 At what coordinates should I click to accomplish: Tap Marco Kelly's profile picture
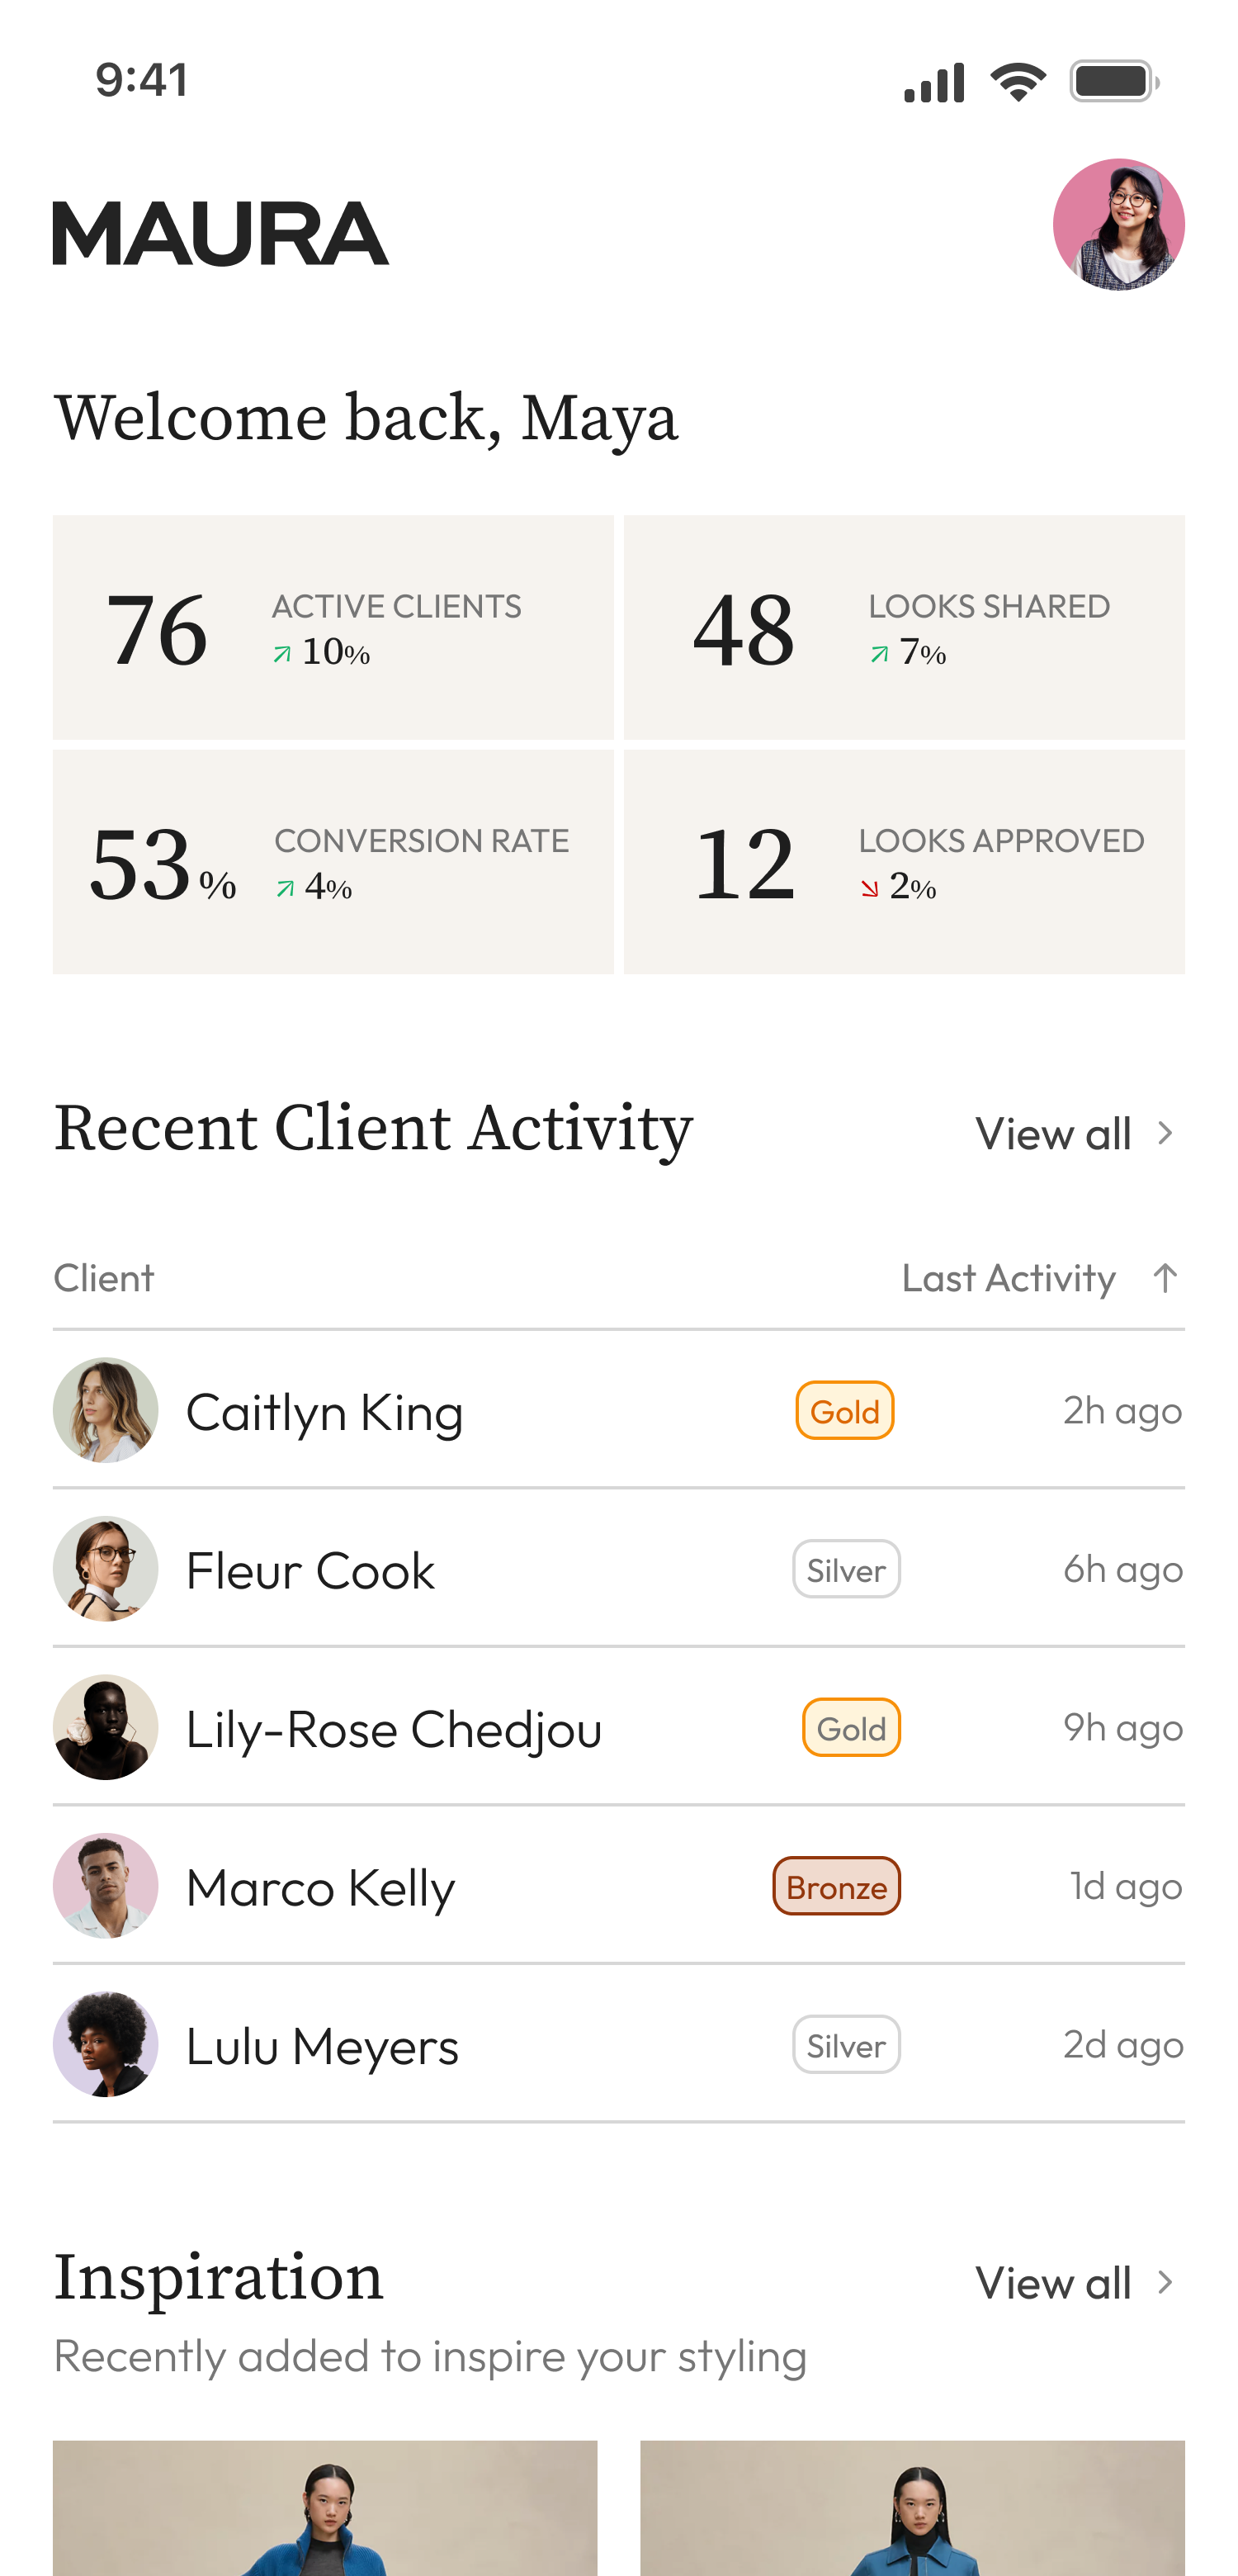[106, 1886]
